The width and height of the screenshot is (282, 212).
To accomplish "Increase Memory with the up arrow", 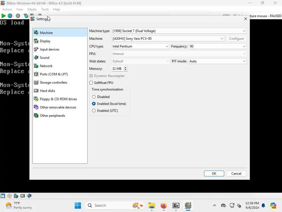I will coord(125,67).
